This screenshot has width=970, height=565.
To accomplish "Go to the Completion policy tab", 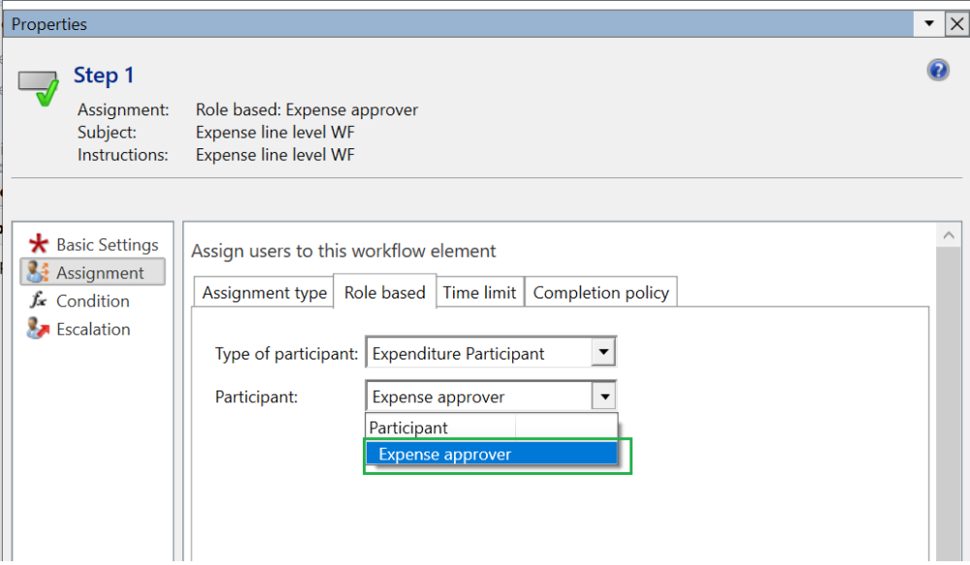I will [600, 293].
